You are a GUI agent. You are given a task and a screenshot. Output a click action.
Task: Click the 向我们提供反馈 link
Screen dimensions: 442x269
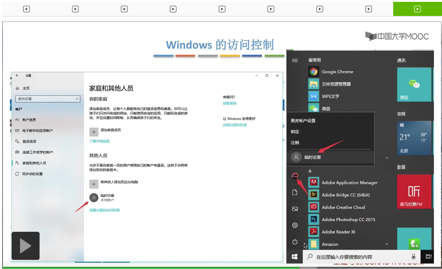pyautogui.click(x=235, y=125)
